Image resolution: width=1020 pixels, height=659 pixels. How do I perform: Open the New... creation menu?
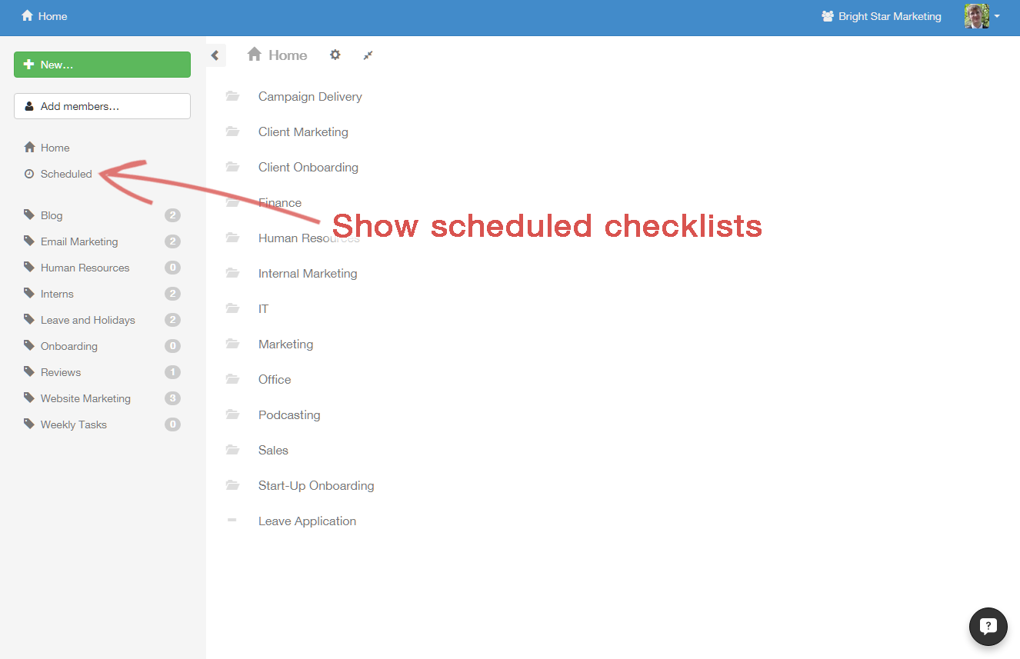point(102,65)
